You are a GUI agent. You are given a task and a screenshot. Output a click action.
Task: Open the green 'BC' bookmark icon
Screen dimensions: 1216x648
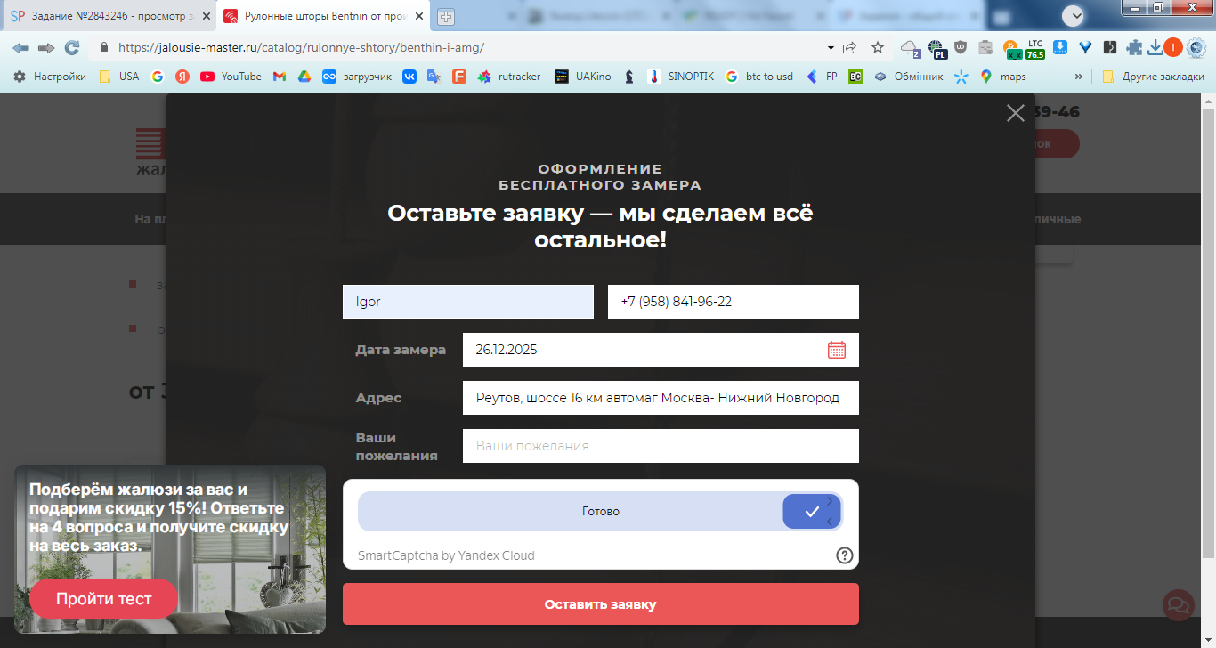point(855,77)
